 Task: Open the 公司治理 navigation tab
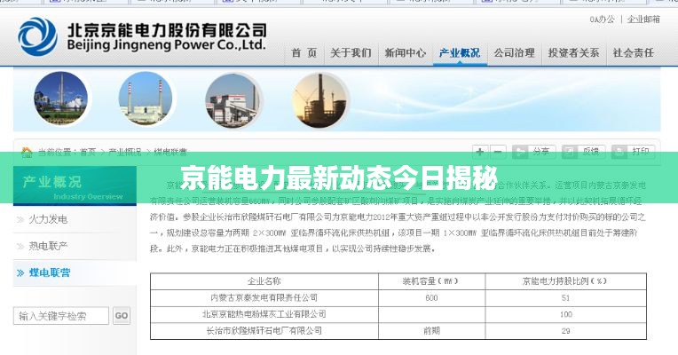click(x=514, y=53)
